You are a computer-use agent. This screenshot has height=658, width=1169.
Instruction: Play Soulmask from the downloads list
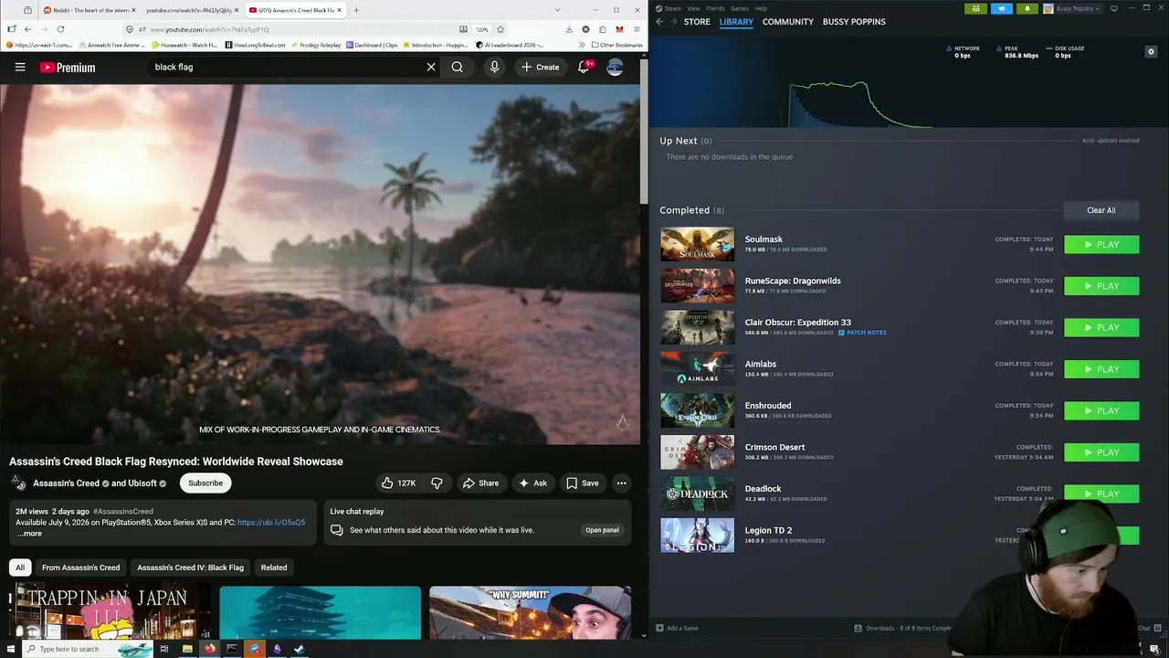[x=1101, y=244]
